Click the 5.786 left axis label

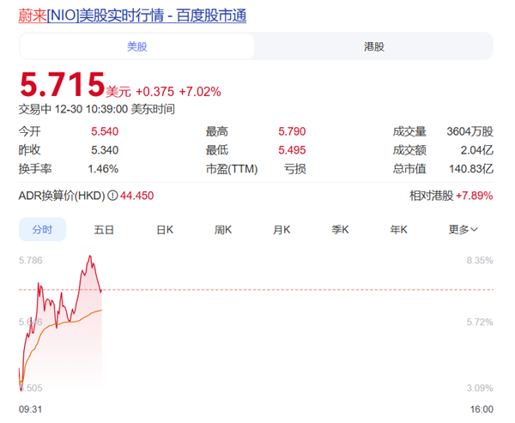31,261
